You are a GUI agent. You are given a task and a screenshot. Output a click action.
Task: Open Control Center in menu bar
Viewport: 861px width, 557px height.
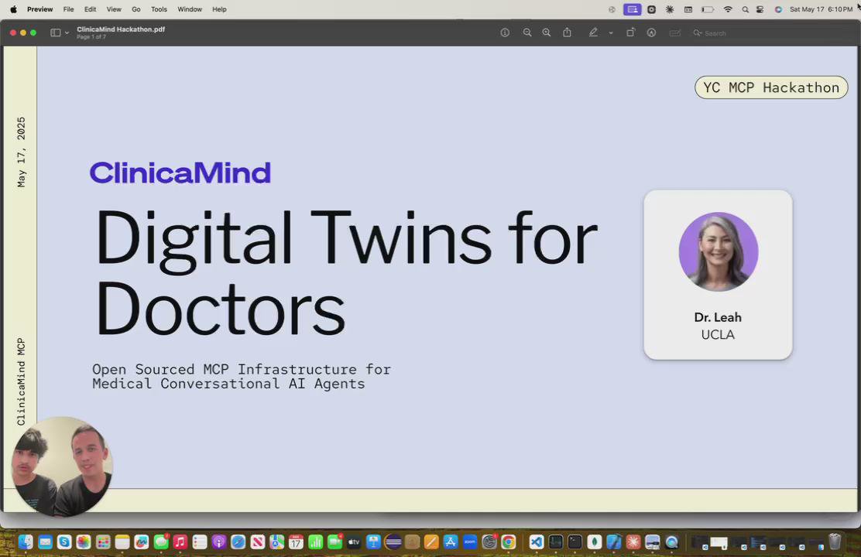[760, 9]
